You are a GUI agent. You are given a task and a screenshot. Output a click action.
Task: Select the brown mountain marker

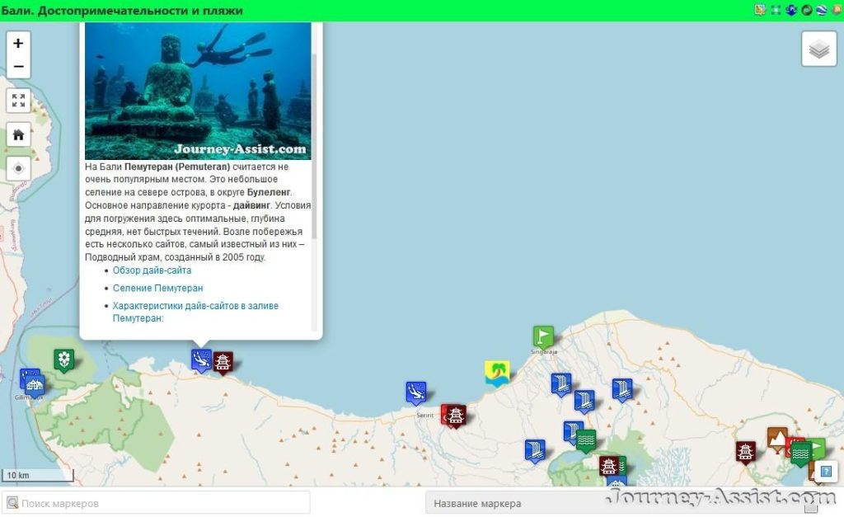click(x=777, y=439)
